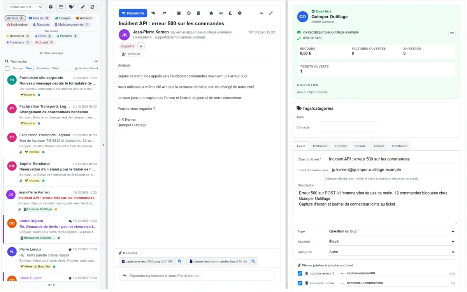
Task: Click the add tag icon in sidebar toolbar
Action: pyautogui.click(x=72, y=7)
